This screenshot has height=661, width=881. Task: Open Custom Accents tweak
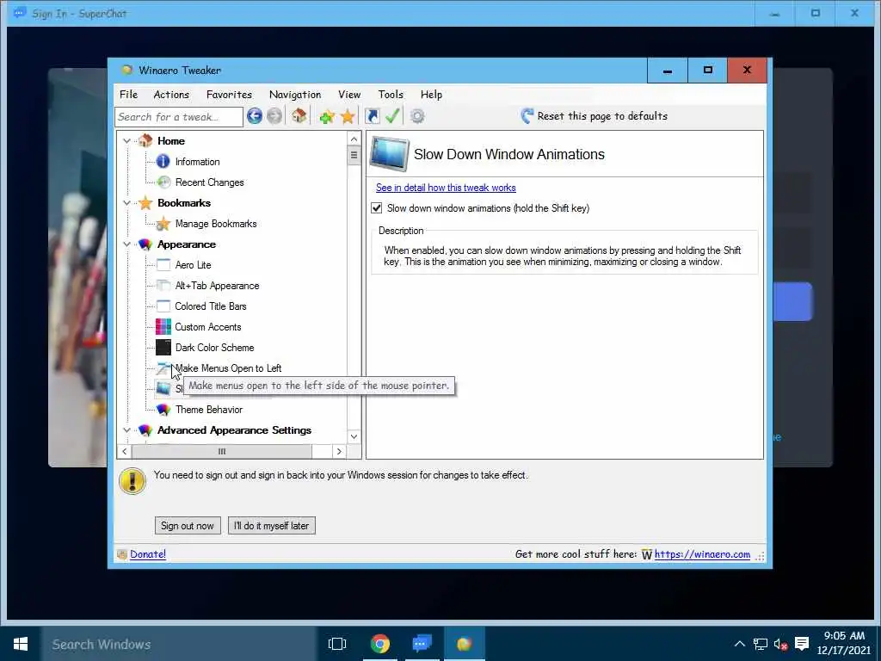[x=208, y=327]
